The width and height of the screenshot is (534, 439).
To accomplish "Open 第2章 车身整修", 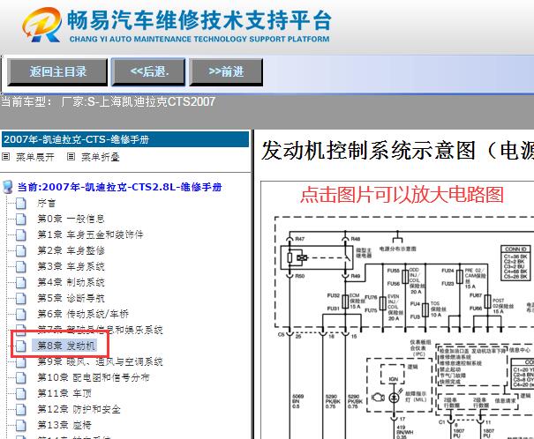I will coord(71,250).
